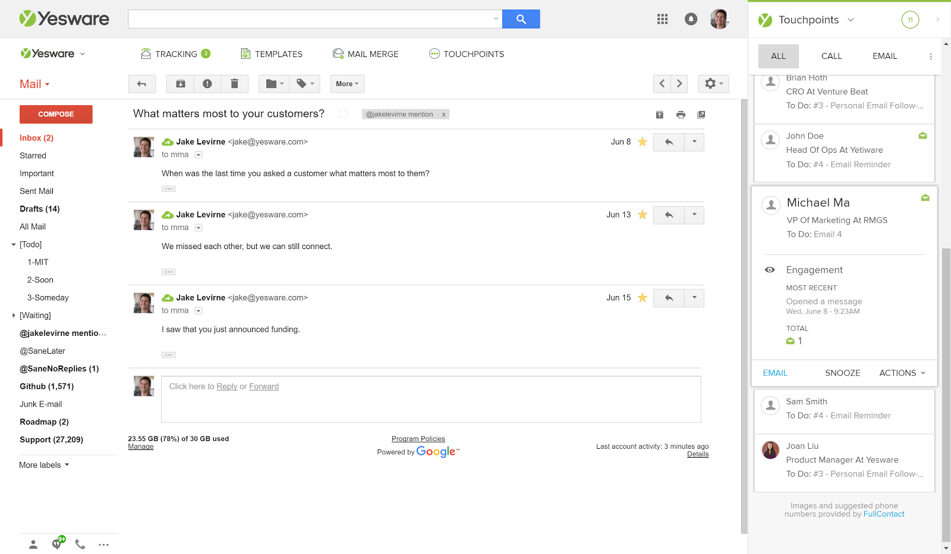This screenshot has width=951, height=554.
Task: Click EMAIL action on Michael Ma card
Action: 775,373
